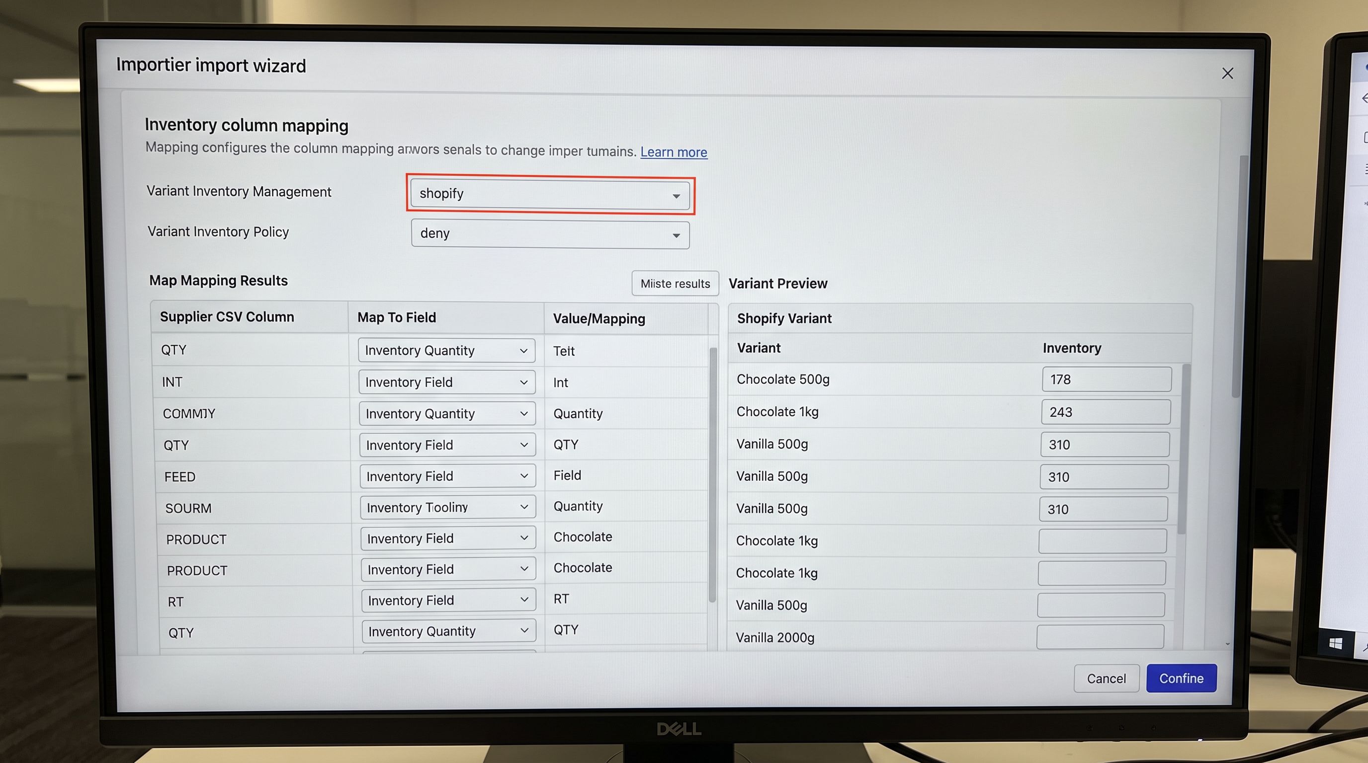Click the Cancel button
Screen dimensions: 1368x763
[x=1106, y=678]
